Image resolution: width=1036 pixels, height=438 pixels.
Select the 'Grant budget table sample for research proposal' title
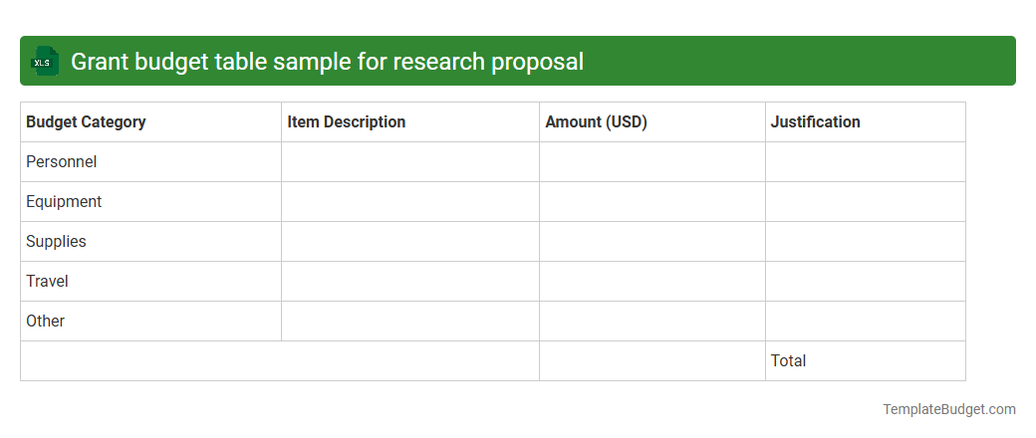[x=327, y=62]
